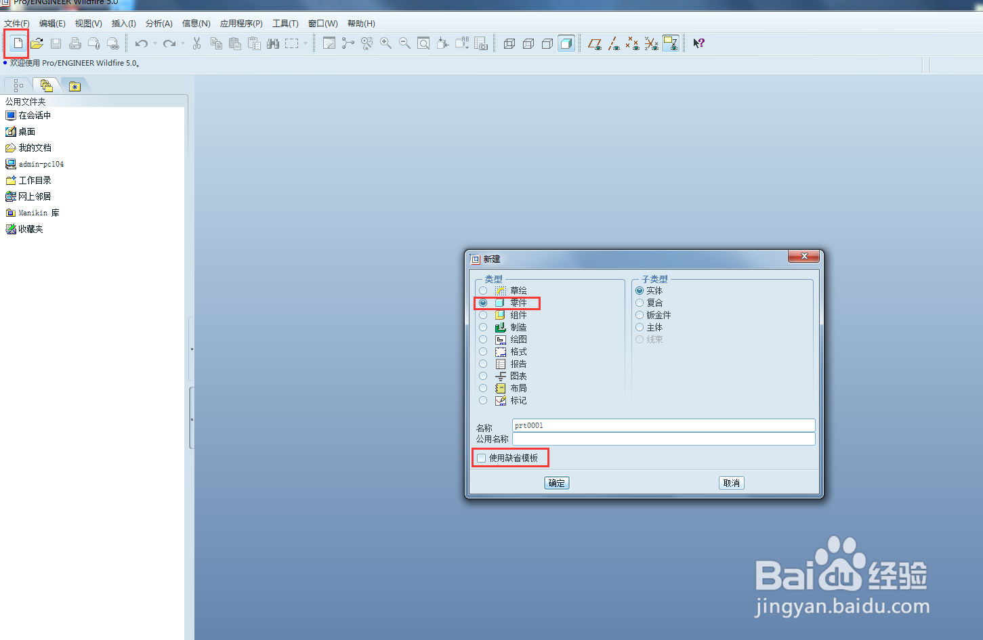Viewport: 983px width, 640px height.
Task: Open dropdown arrow beside selection box icon
Action: 306,43
